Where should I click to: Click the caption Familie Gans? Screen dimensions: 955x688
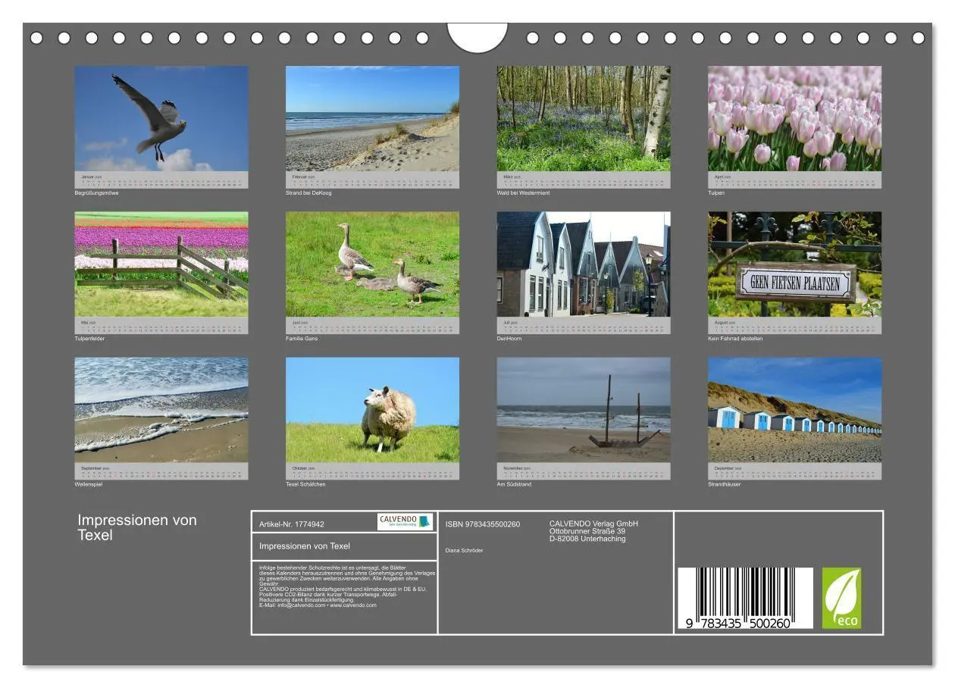point(302,338)
